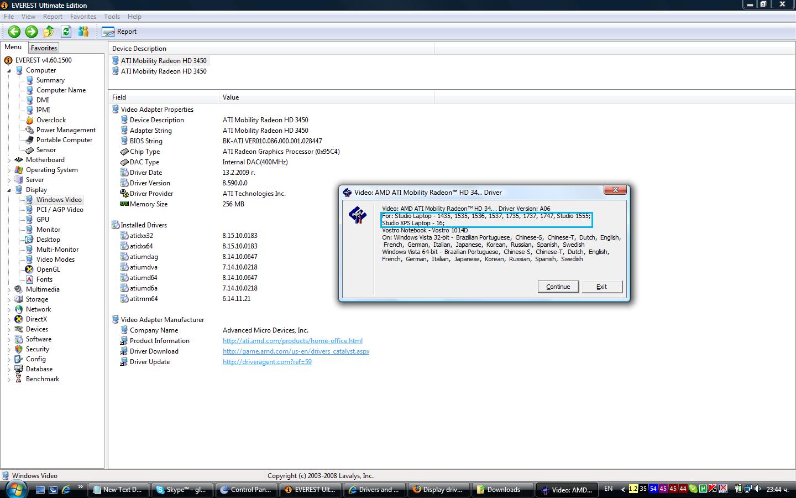The width and height of the screenshot is (796, 498).
Task: Click the DirectX icon in the tree
Action: [19, 319]
